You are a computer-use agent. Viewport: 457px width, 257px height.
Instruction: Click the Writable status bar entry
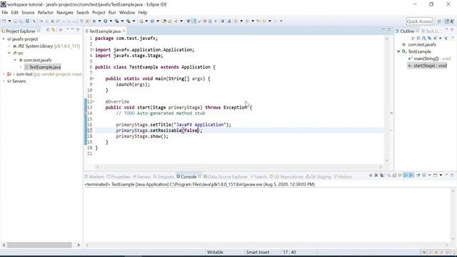tap(215, 252)
